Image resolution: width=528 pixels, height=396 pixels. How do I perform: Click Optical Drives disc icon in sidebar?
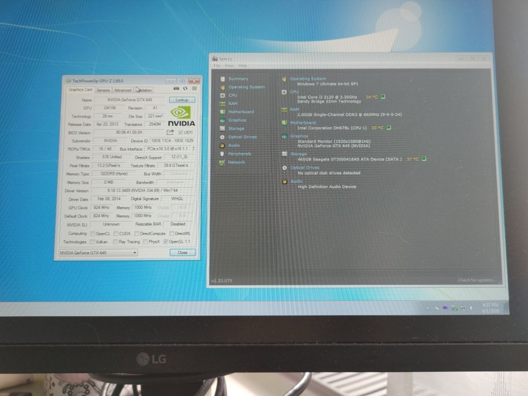click(x=222, y=137)
